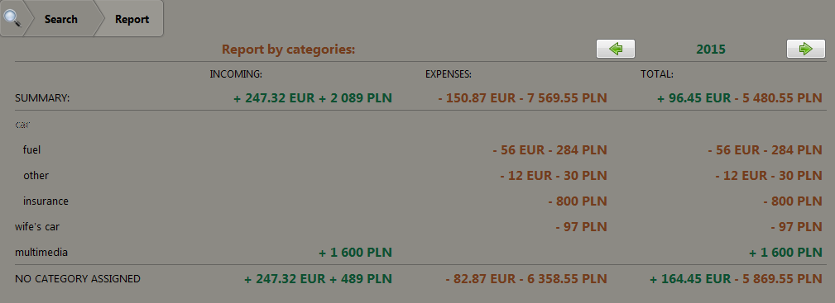Image resolution: width=835 pixels, height=303 pixels.
Task: Go to previous year with left arrow
Action: (x=615, y=49)
